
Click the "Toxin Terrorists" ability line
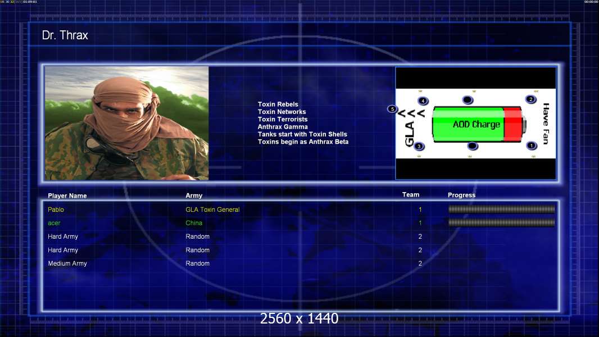click(282, 119)
